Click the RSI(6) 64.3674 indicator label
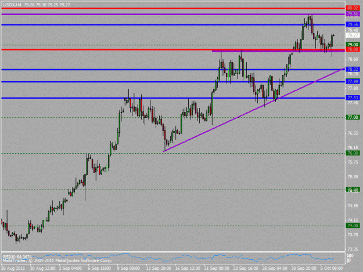Screen dimensions: 363x272 tap(17, 257)
